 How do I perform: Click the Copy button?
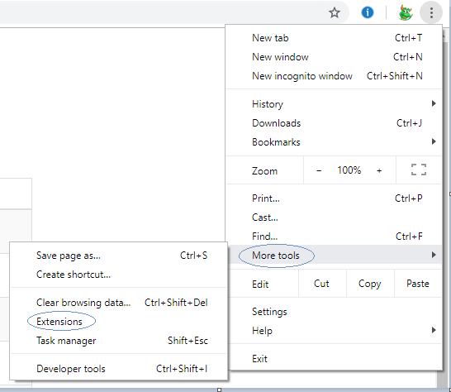(x=370, y=284)
